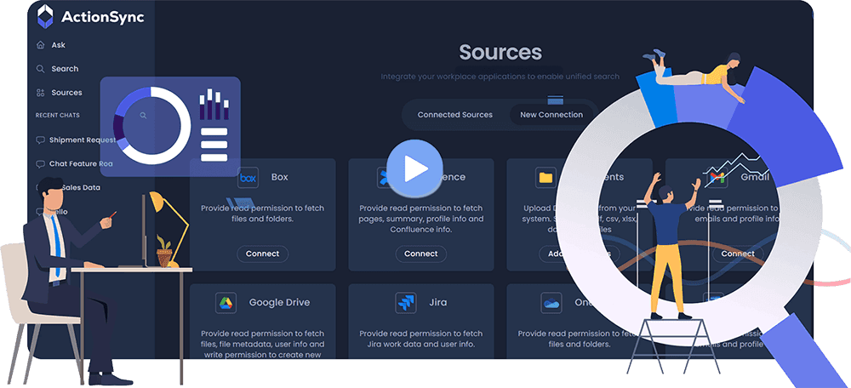The image size is (851, 388).
Task: Click the Documents folder icon
Action: [x=545, y=178]
